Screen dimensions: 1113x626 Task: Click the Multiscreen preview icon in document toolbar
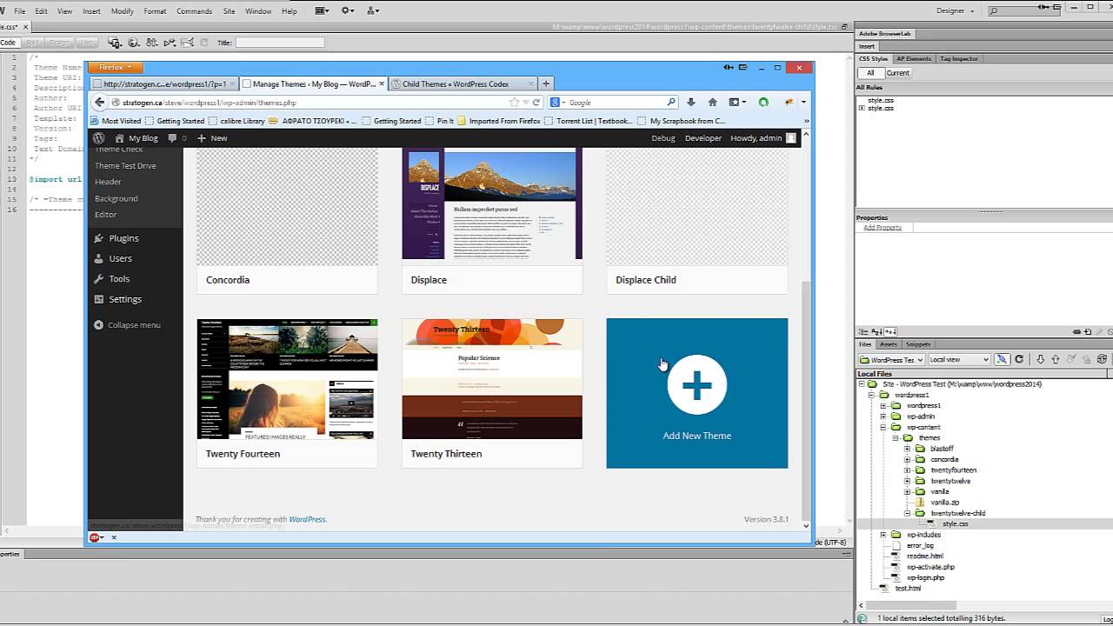115,42
